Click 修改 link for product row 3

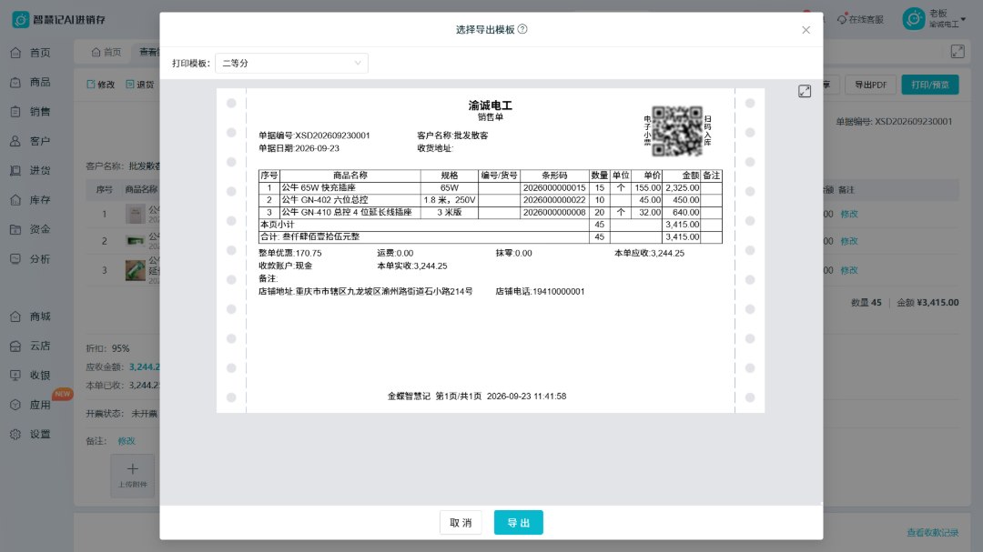pyautogui.click(x=849, y=271)
